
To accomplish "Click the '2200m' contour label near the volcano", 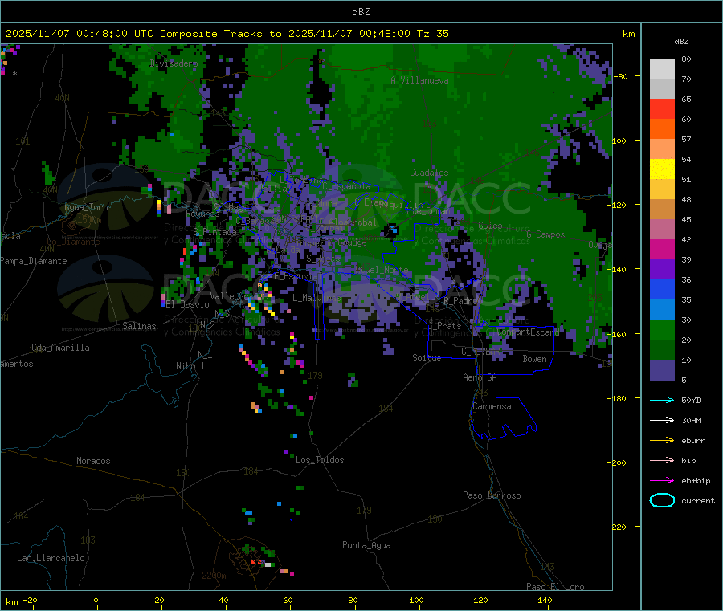I will 214,576.
